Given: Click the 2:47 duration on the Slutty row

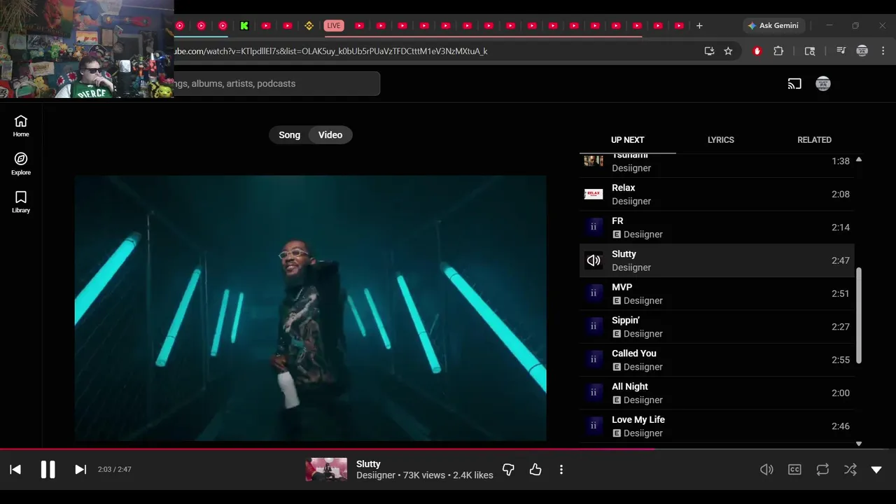Looking at the screenshot, I should click(x=841, y=260).
